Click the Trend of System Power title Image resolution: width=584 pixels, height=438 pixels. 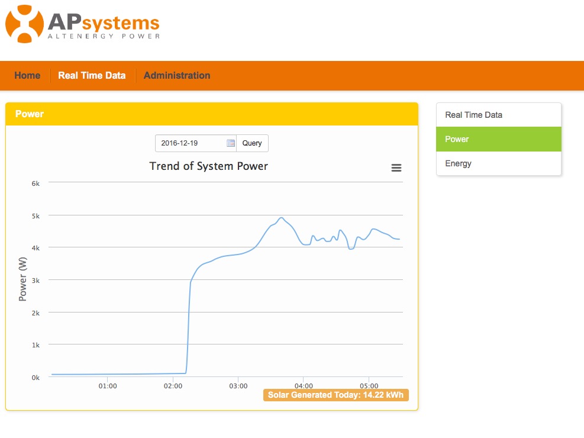(209, 166)
